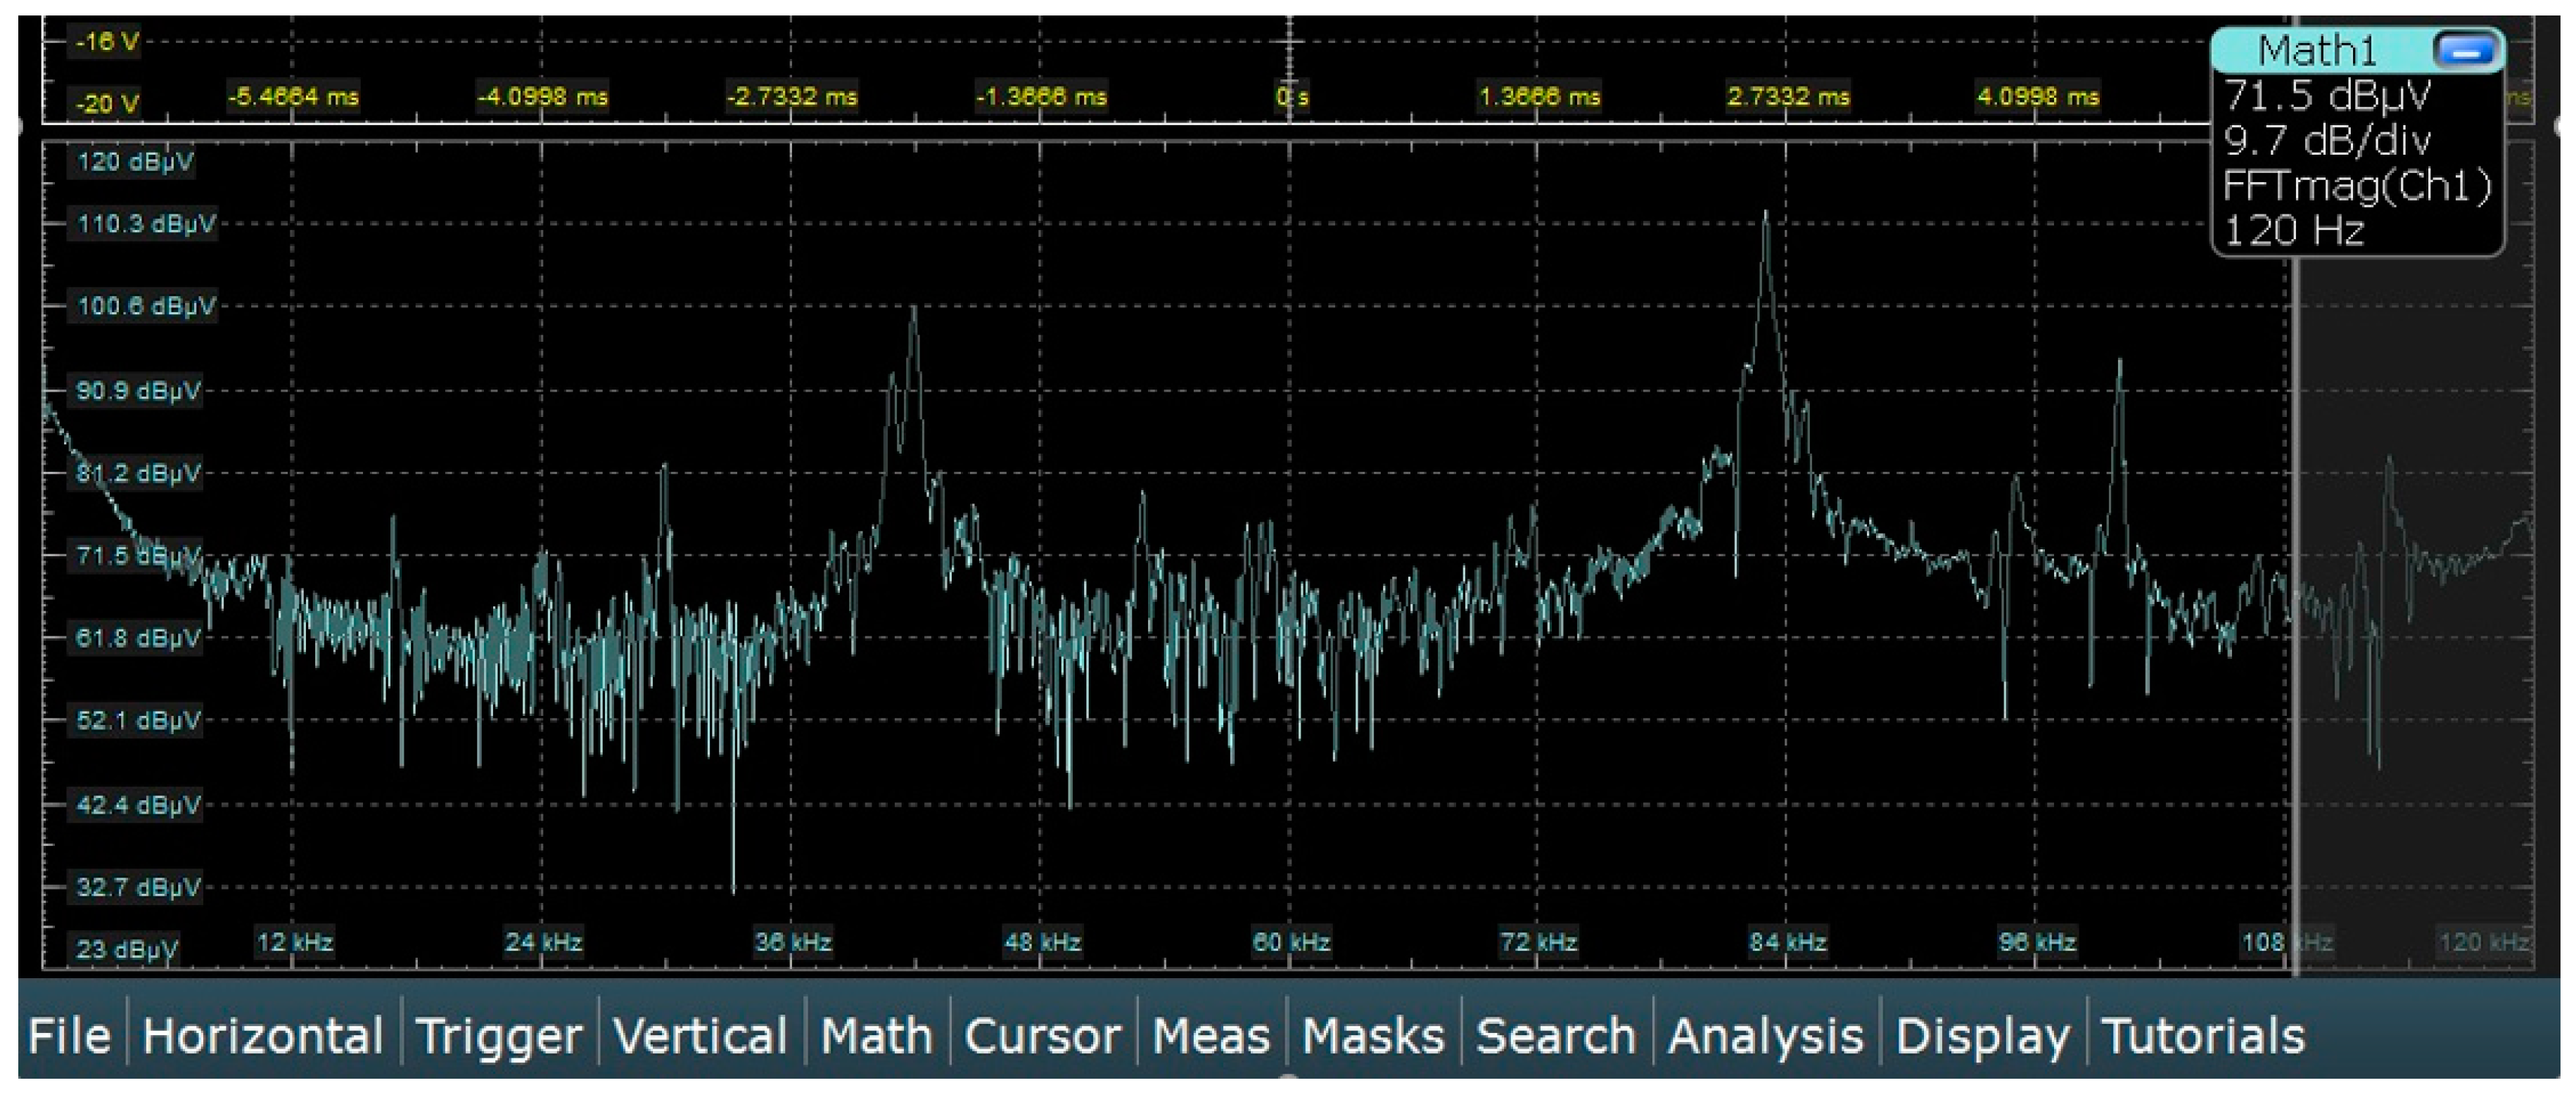Open the Meas menu
The image size is (2576, 1097).
tap(1210, 1035)
